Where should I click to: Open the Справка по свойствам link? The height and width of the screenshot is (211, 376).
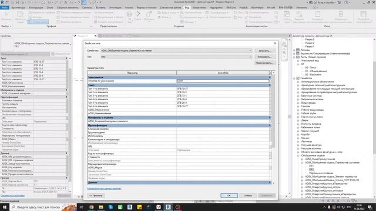click(x=12, y=195)
